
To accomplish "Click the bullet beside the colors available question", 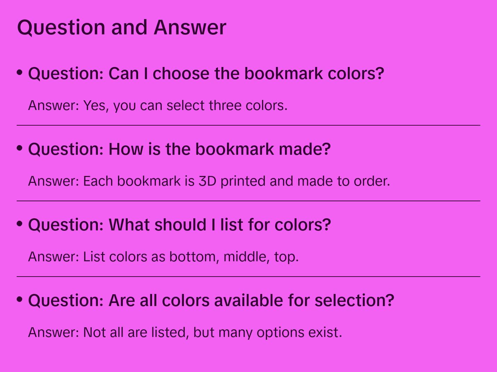I will tap(20, 299).
